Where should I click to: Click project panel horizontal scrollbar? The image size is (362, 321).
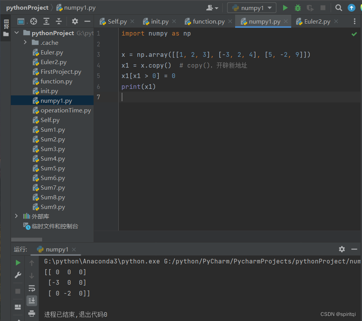(27, 239)
